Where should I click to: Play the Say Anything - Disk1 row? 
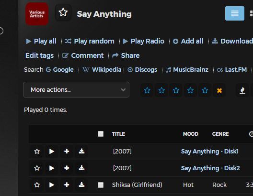[x=52, y=151]
